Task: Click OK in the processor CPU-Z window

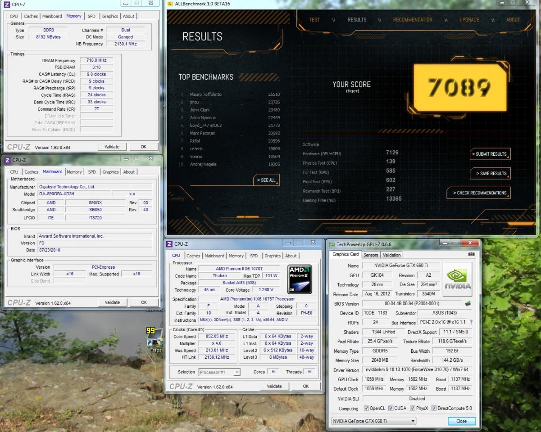Action: pyautogui.click(x=306, y=386)
